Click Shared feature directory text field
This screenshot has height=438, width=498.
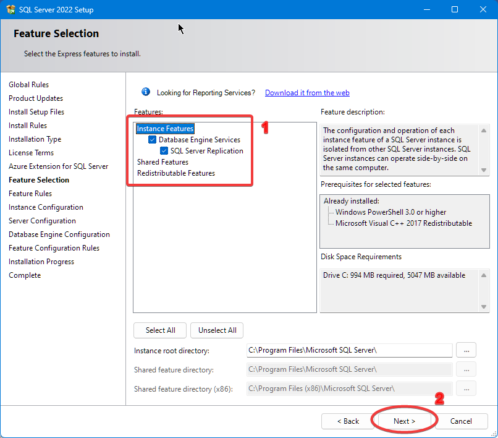tap(349, 369)
